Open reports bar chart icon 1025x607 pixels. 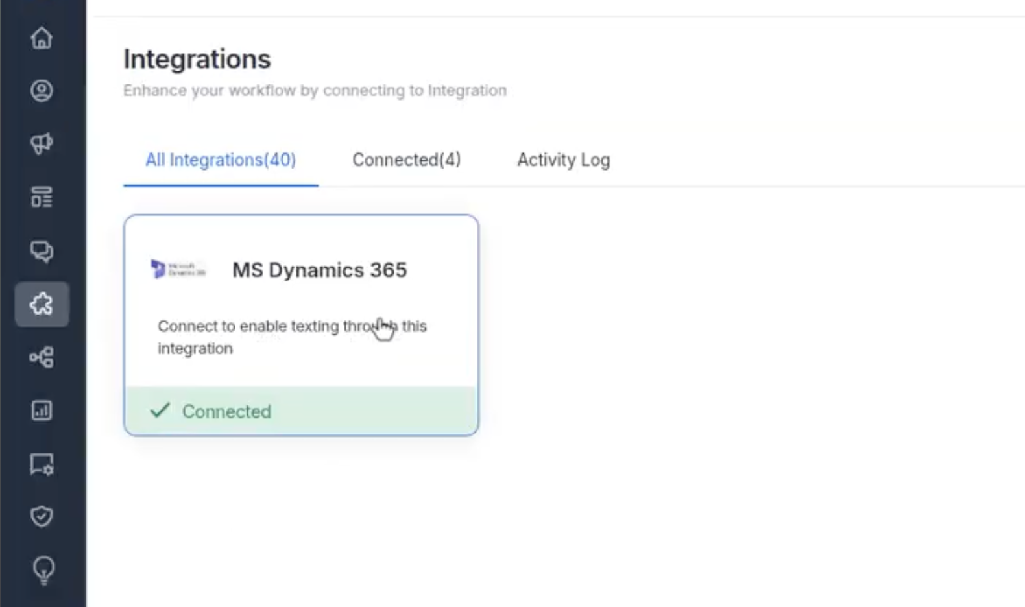click(x=42, y=411)
